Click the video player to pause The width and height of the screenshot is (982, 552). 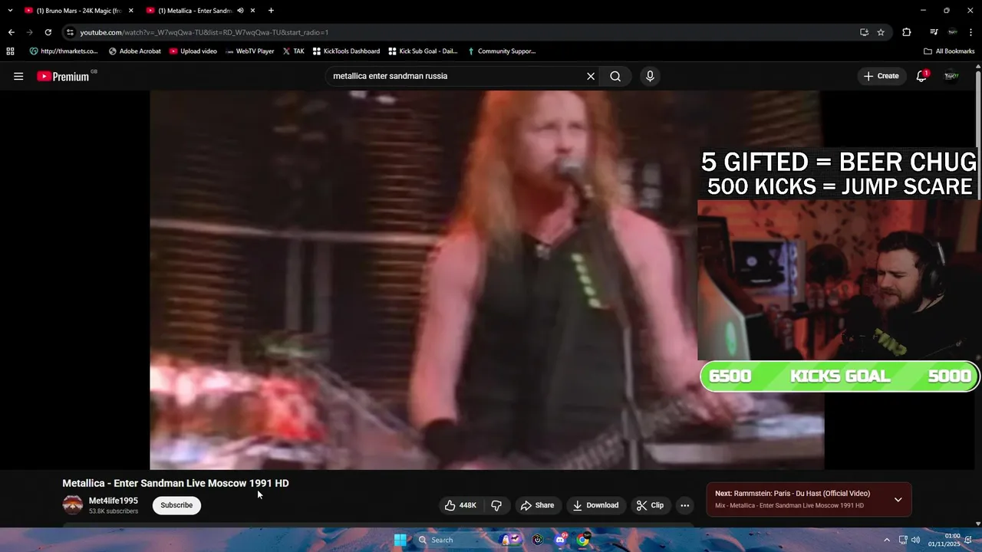(x=486, y=280)
